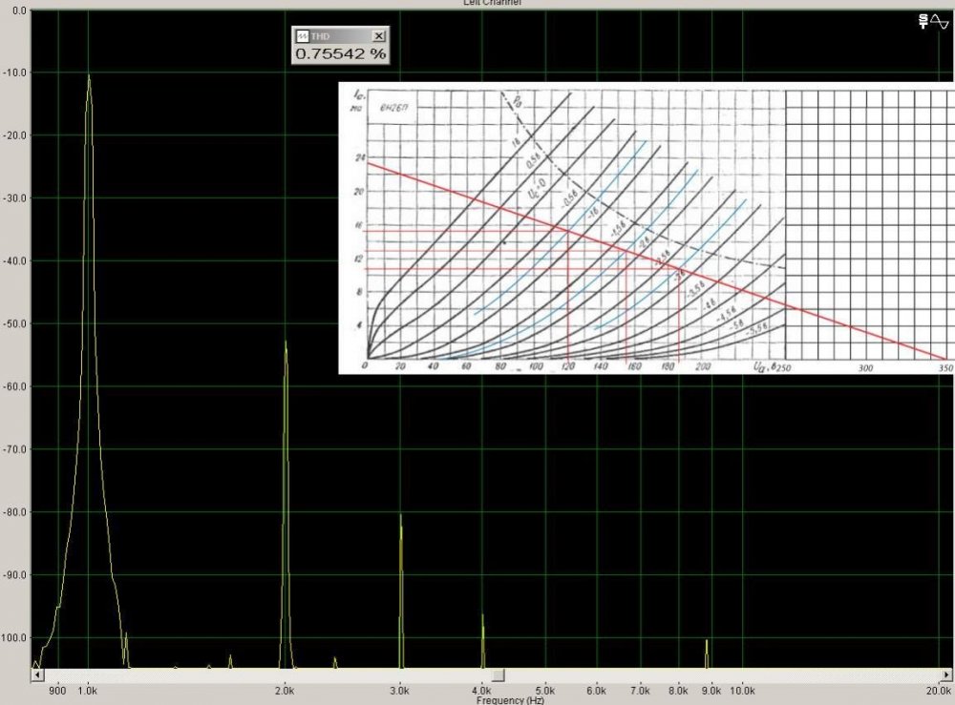
Task: Click the 0.75542 % THD value
Action: click(x=340, y=53)
